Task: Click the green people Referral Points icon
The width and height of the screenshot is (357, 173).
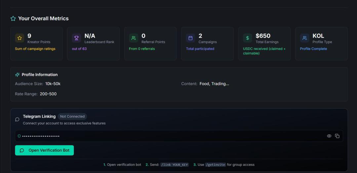Action: click(x=134, y=38)
